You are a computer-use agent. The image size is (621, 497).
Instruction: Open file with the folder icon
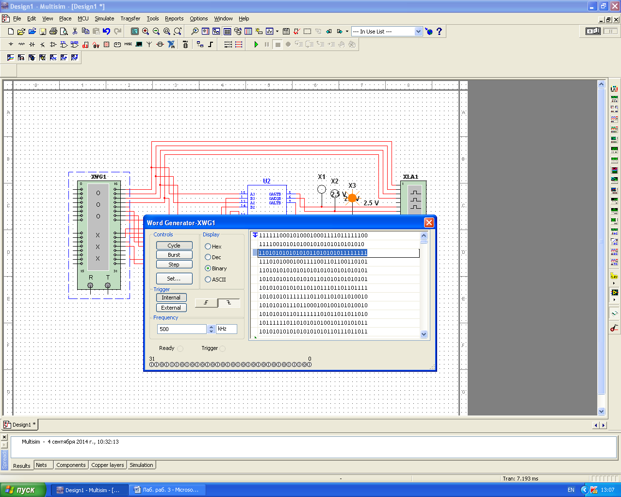21,31
